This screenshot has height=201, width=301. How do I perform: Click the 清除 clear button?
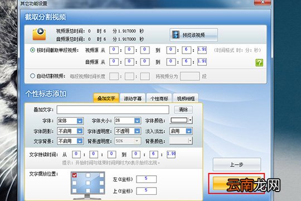tap(183, 110)
